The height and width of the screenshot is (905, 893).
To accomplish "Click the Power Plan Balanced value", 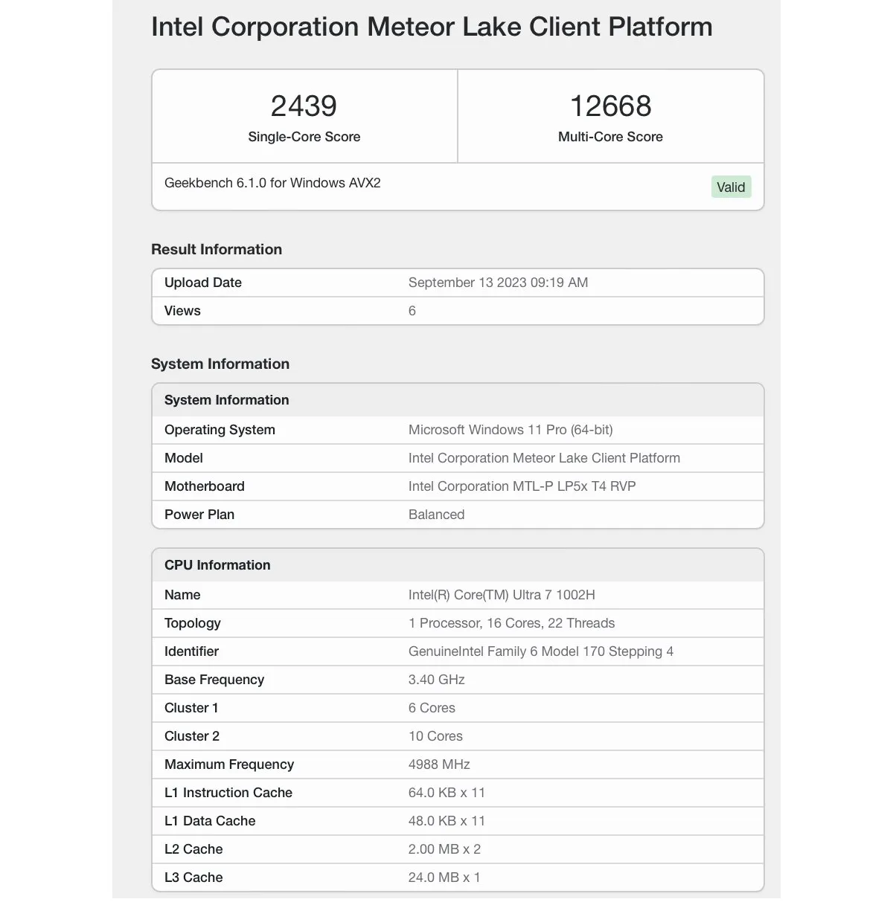I will click(436, 515).
